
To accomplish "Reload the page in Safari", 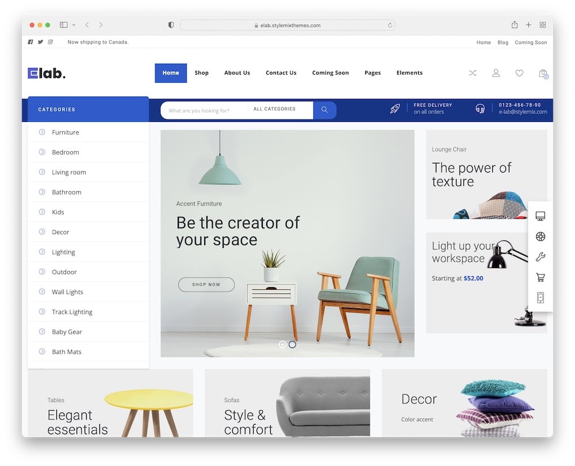I will click(x=390, y=25).
